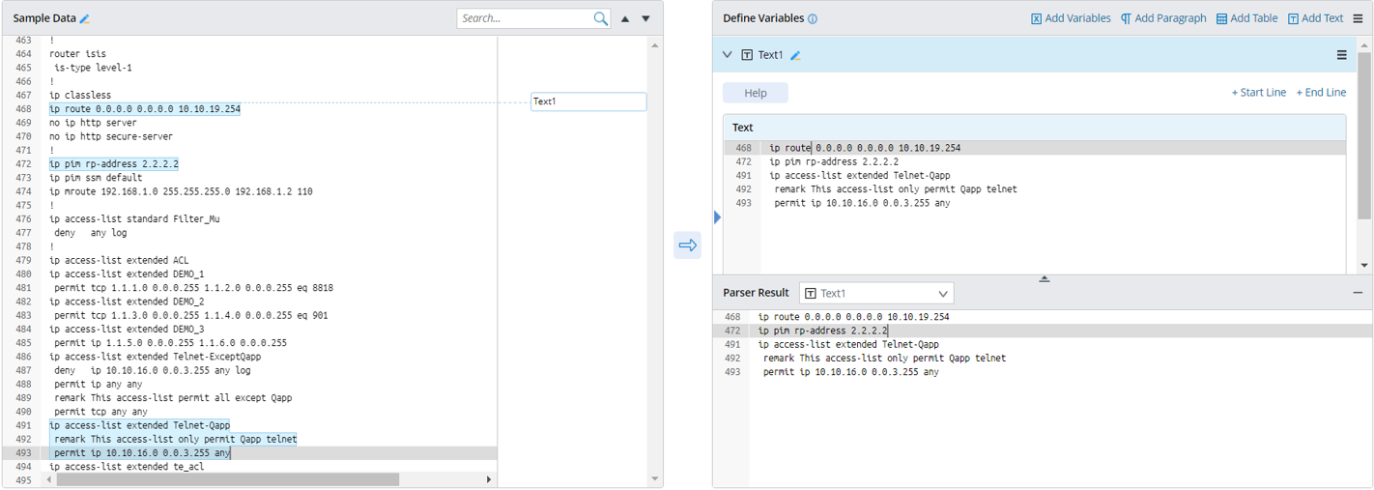Click the Text1 label box in sample margin
This screenshot has height=490, width=1374.
[x=588, y=101]
